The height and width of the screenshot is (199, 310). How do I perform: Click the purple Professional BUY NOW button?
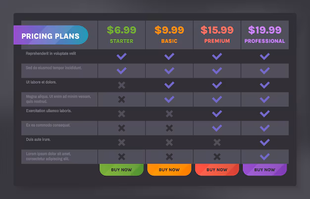264,170
